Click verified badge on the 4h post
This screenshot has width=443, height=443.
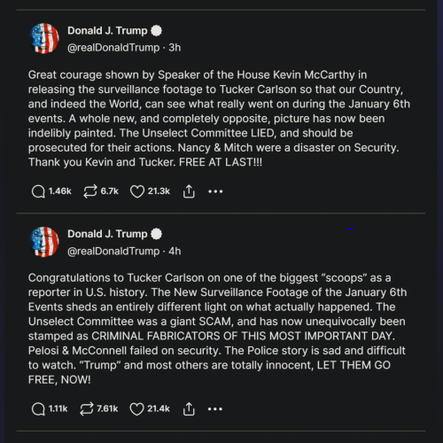tap(156, 234)
